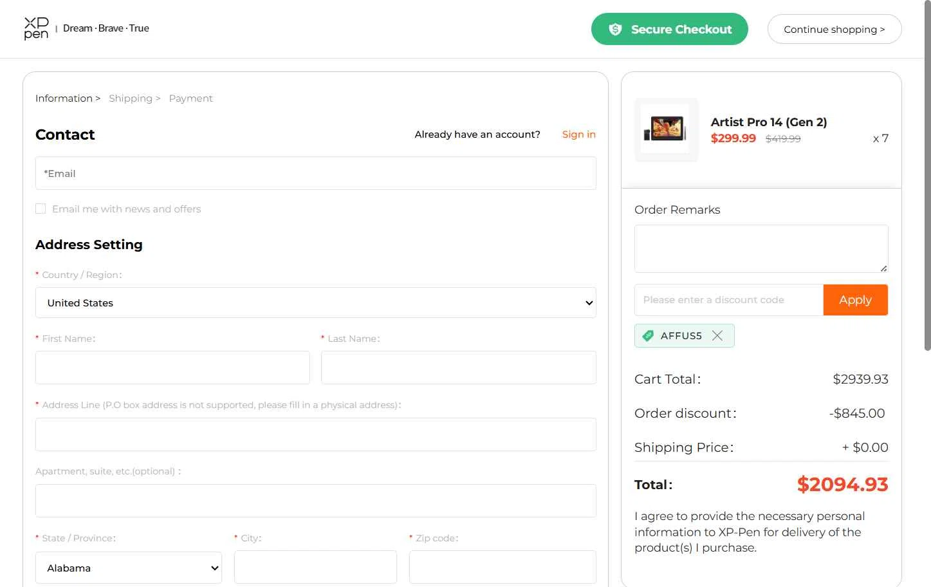Click the Order discount value -$845.00
931x587 pixels.
(x=857, y=413)
